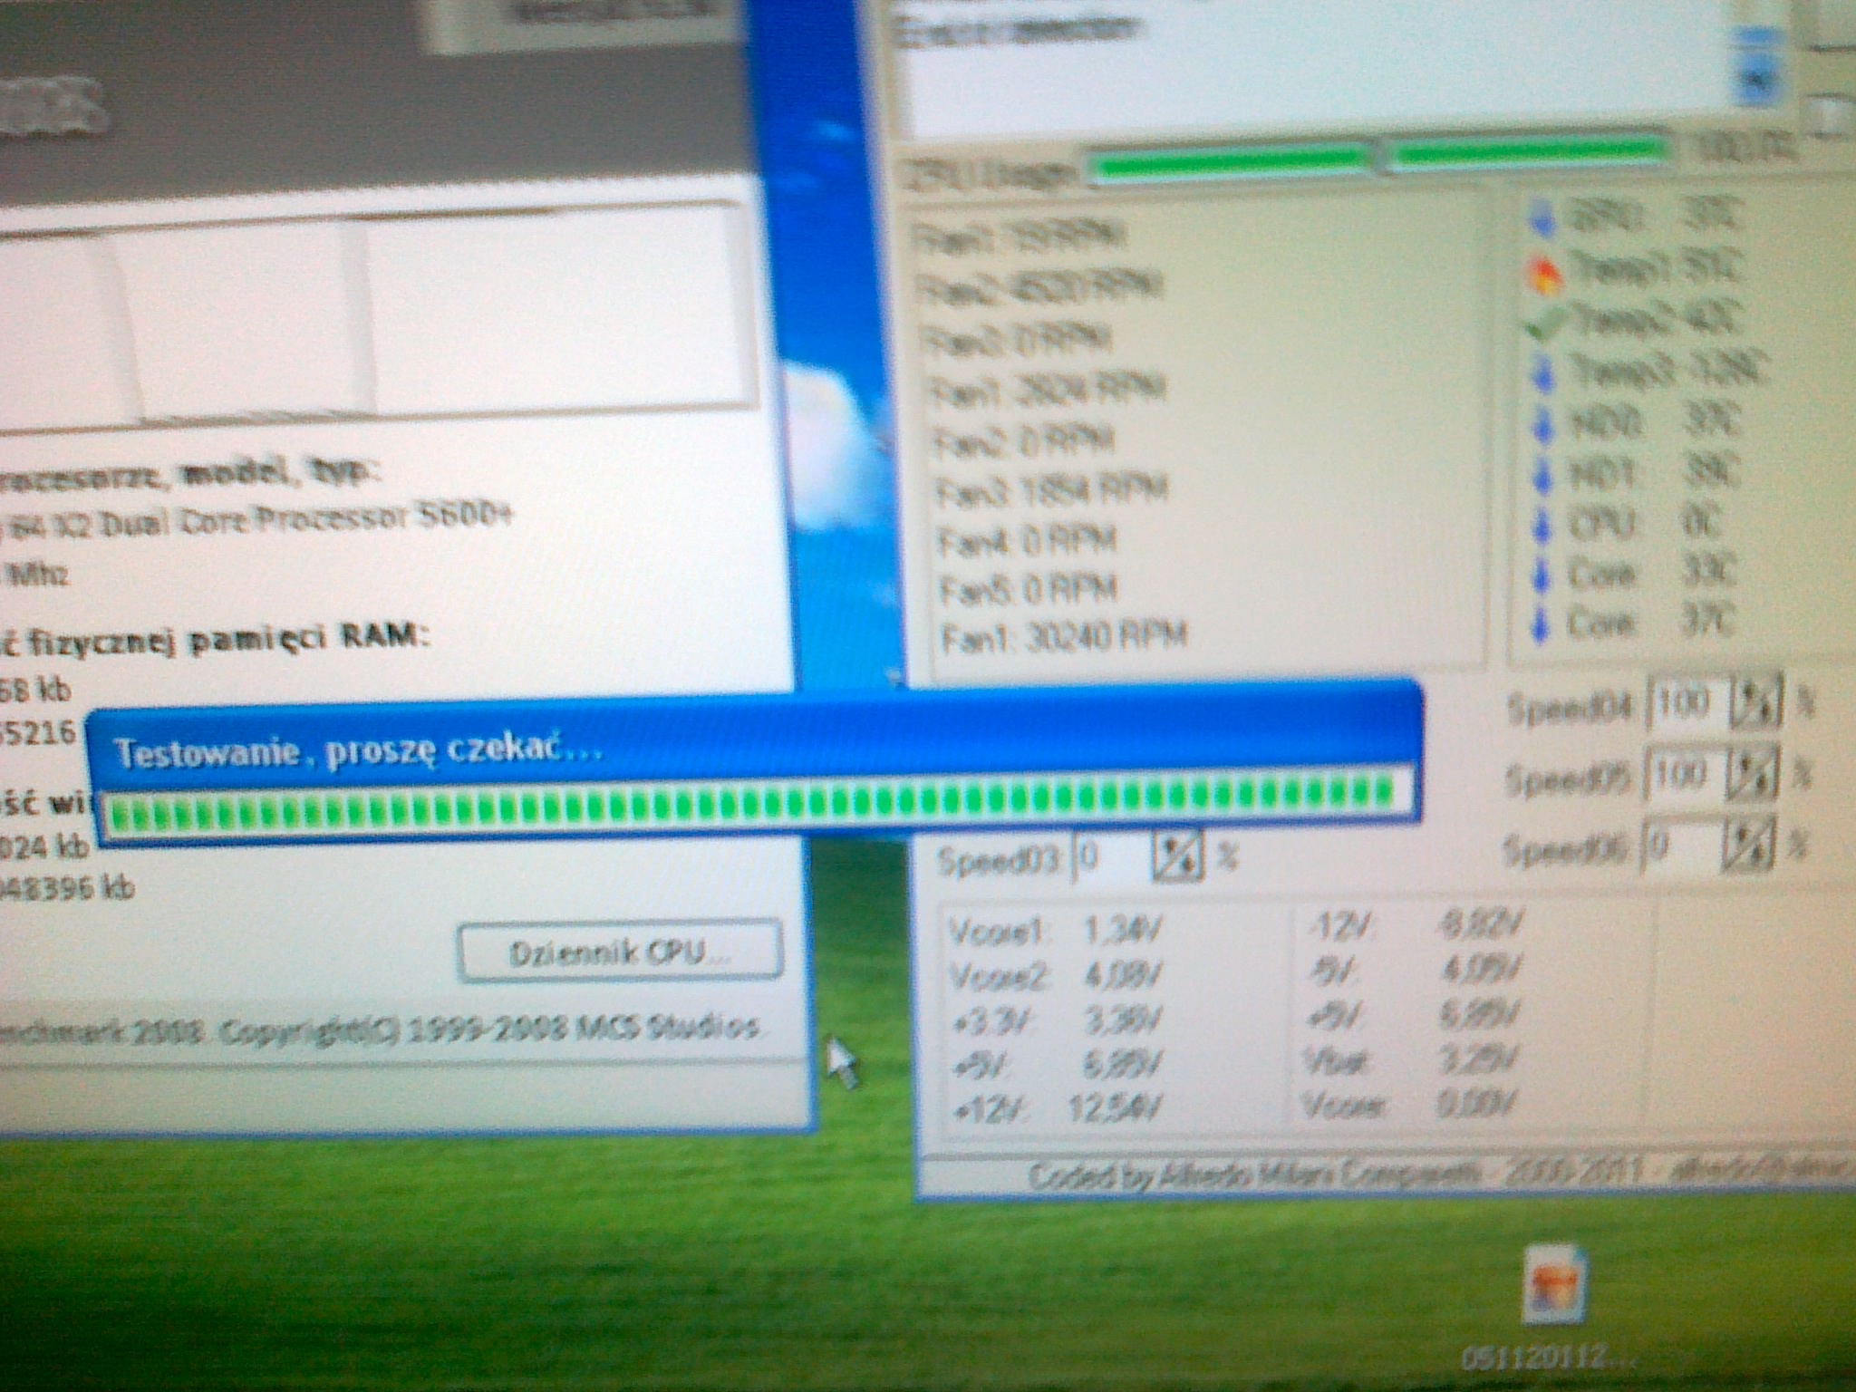The width and height of the screenshot is (1856, 1392).
Task: Click the scroll down arrow in the log box
Action: [x=1758, y=82]
